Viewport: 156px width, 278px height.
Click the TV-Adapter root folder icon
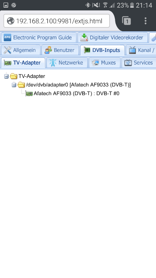point(14,76)
